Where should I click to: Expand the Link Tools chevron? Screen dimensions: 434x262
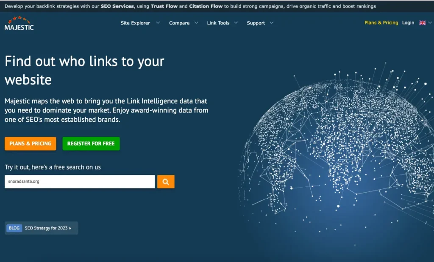[236, 23]
